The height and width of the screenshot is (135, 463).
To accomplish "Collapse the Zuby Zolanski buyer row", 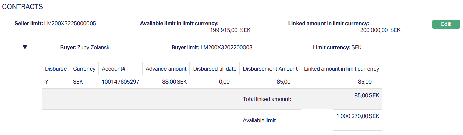I will [25, 47].
